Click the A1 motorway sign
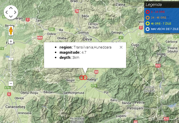This screenshot has width=179, height=123. (x=121, y=38)
